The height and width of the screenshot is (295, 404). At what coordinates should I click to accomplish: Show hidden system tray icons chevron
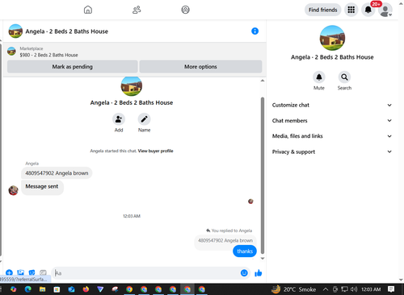pyautogui.click(x=326, y=289)
